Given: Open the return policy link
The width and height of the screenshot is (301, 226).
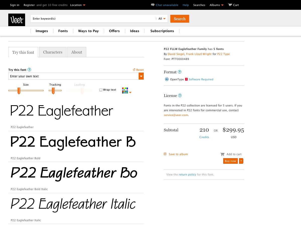Looking at the screenshot, I should pyautogui.click(x=187, y=175).
